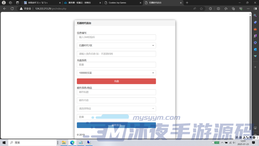Open the Windows Start menu
The width and height of the screenshot is (259, 146).
[x=4, y=142]
